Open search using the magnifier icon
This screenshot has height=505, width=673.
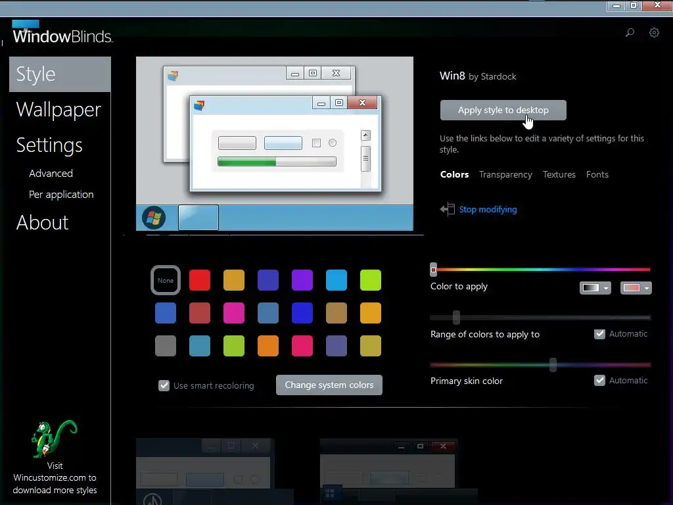(630, 33)
